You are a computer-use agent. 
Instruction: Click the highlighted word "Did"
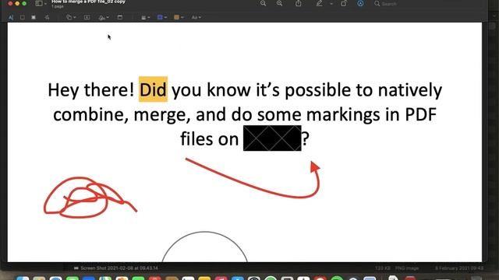coord(153,89)
